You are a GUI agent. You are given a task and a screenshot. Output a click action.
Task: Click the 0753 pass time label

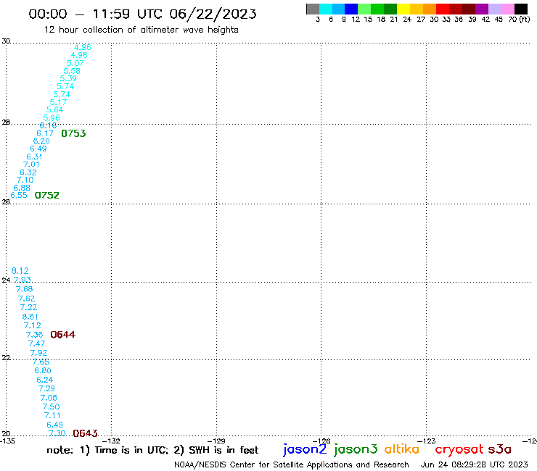coord(73,133)
